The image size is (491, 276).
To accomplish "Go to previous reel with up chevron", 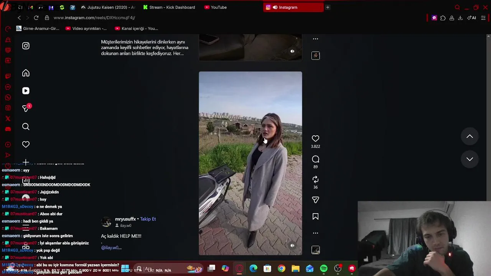I will coord(470,136).
